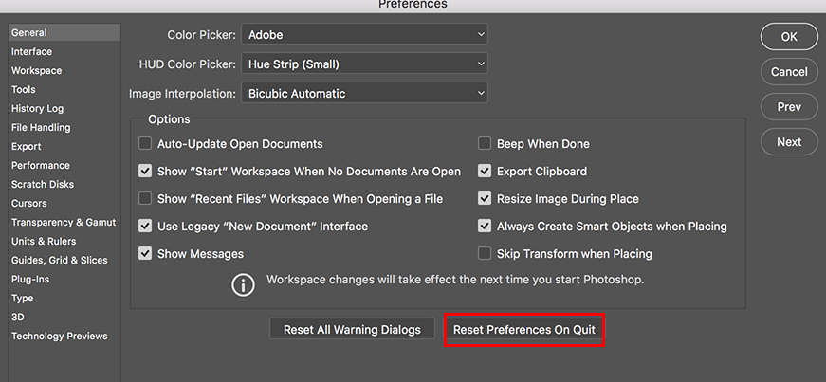The height and width of the screenshot is (382, 826).
Task: Click the info icon beside workspace notice
Action: pyautogui.click(x=245, y=283)
